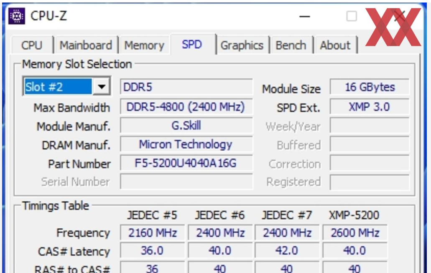The width and height of the screenshot is (431, 273).
Task: Click the XMP 3.0 SPD Ext. value
Action: pyautogui.click(x=370, y=106)
